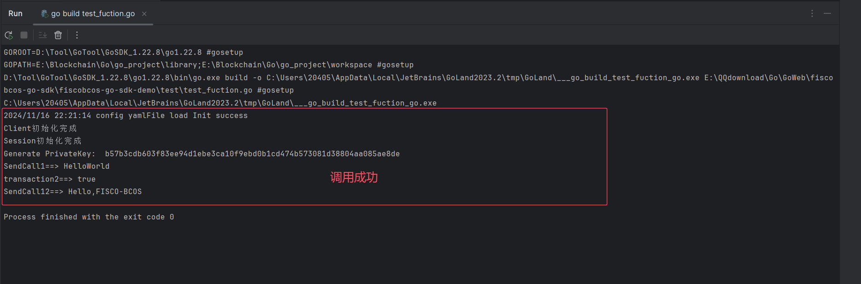Click the GOROOT output line

[x=124, y=52]
